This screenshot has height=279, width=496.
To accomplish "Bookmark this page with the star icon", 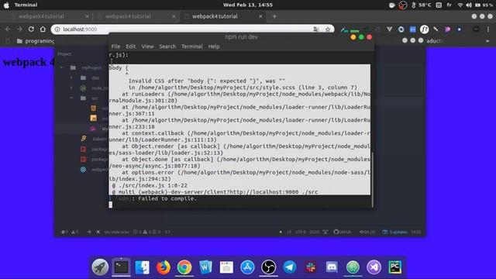I will point(328,29).
